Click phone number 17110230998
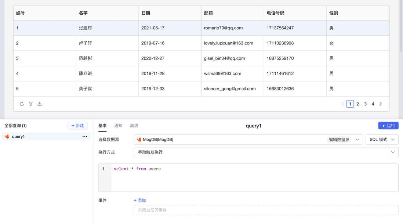The width and height of the screenshot is (403, 223). coord(280,43)
